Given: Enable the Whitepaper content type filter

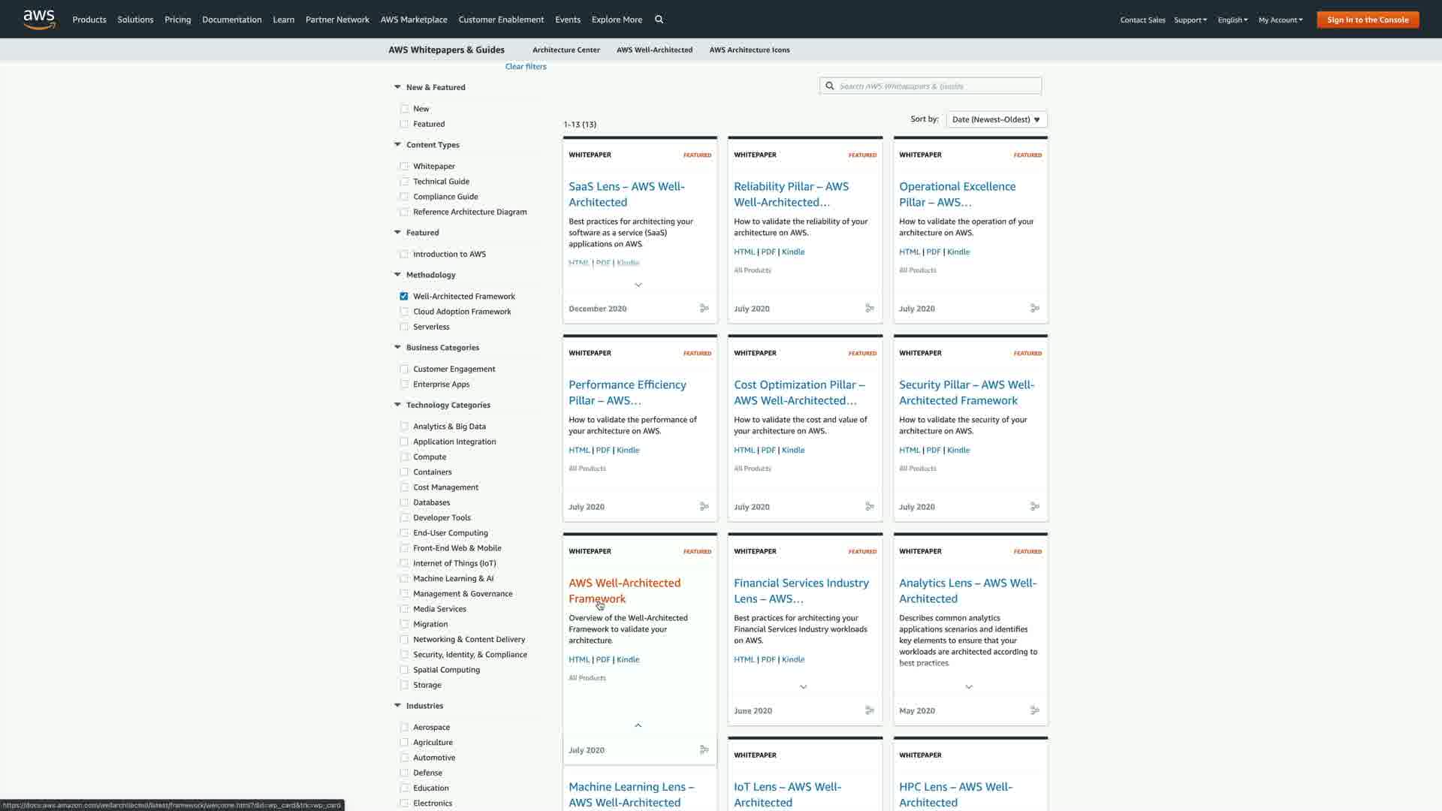Looking at the screenshot, I should tap(404, 167).
